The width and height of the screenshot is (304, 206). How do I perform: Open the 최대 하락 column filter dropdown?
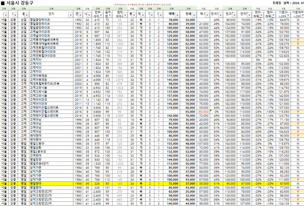pos(261,15)
